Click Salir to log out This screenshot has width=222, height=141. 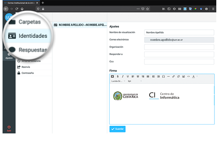tap(9, 128)
